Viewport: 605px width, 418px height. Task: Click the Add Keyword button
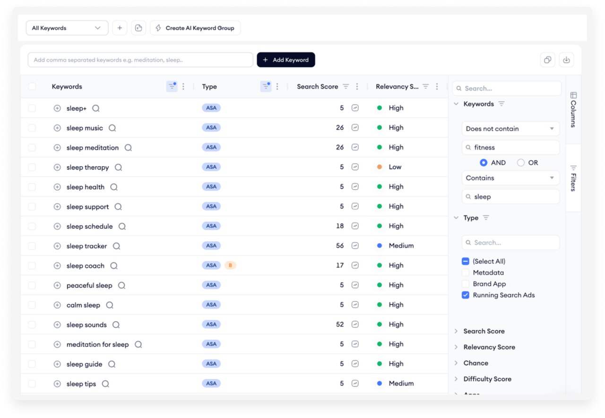click(x=286, y=60)
